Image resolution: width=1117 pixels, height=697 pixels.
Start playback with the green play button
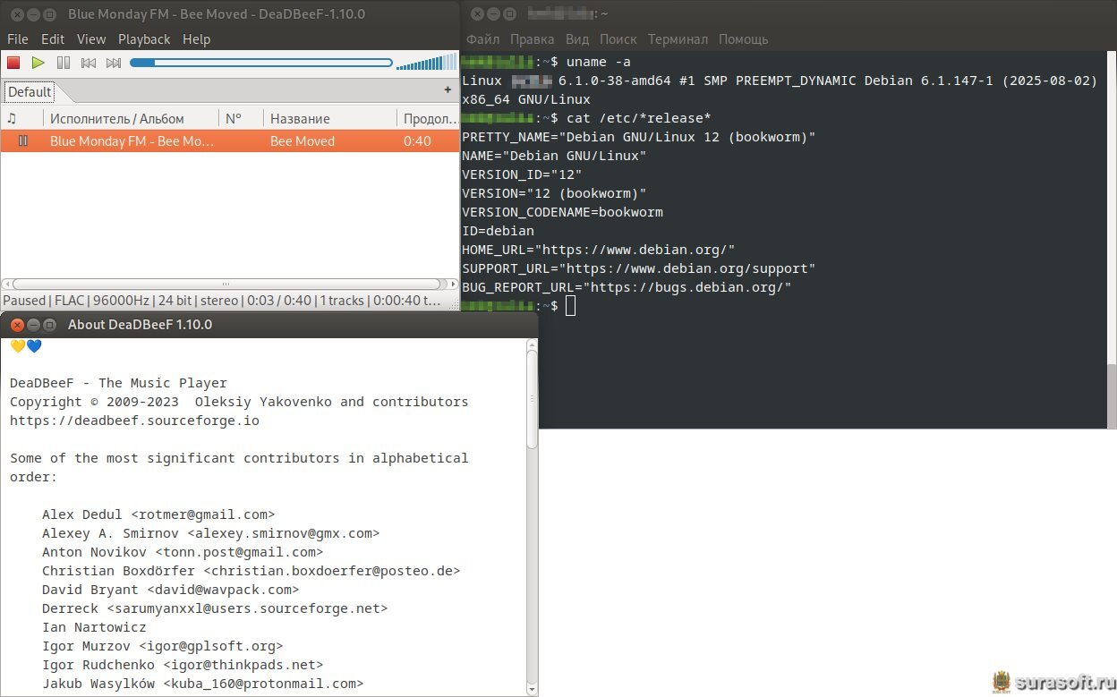click(x=38, y=63)
